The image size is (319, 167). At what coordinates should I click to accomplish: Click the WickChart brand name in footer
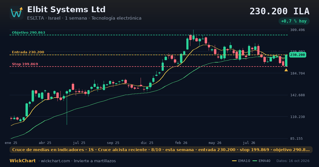point(23,161)
